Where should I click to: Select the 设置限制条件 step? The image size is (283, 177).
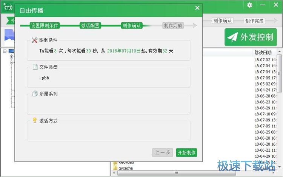coord(45,25)
